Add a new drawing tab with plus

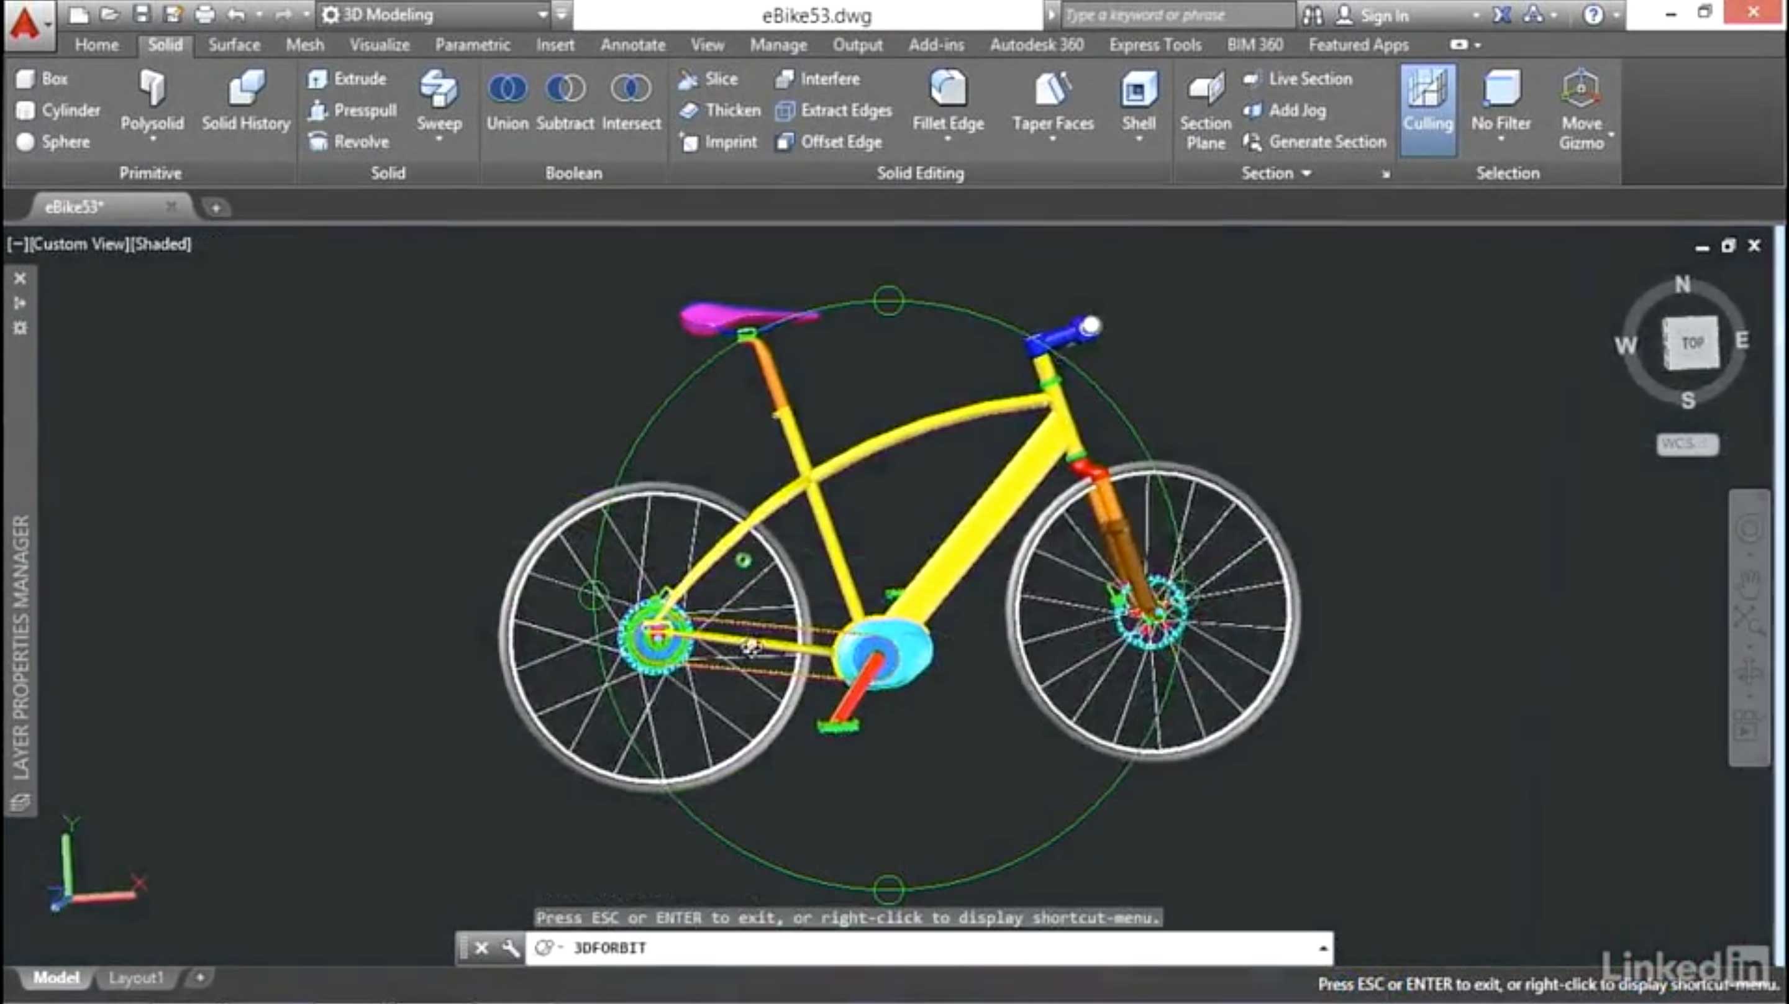pos(216,207)
